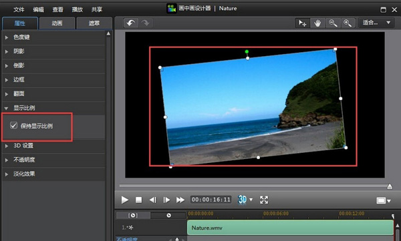The width and height of the screenshot is (401, 241).
Task: Select the Nature.wmv clip on the timeline
Action: point(290,228)
